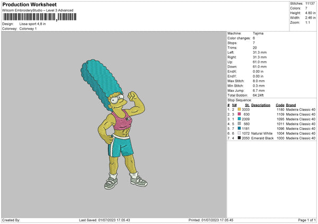Click the 'Natural White' description

coord(262,134)
